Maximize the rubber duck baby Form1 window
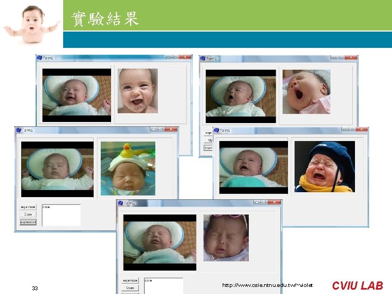The height and width of the screenshot is (294, 392). 161,129
